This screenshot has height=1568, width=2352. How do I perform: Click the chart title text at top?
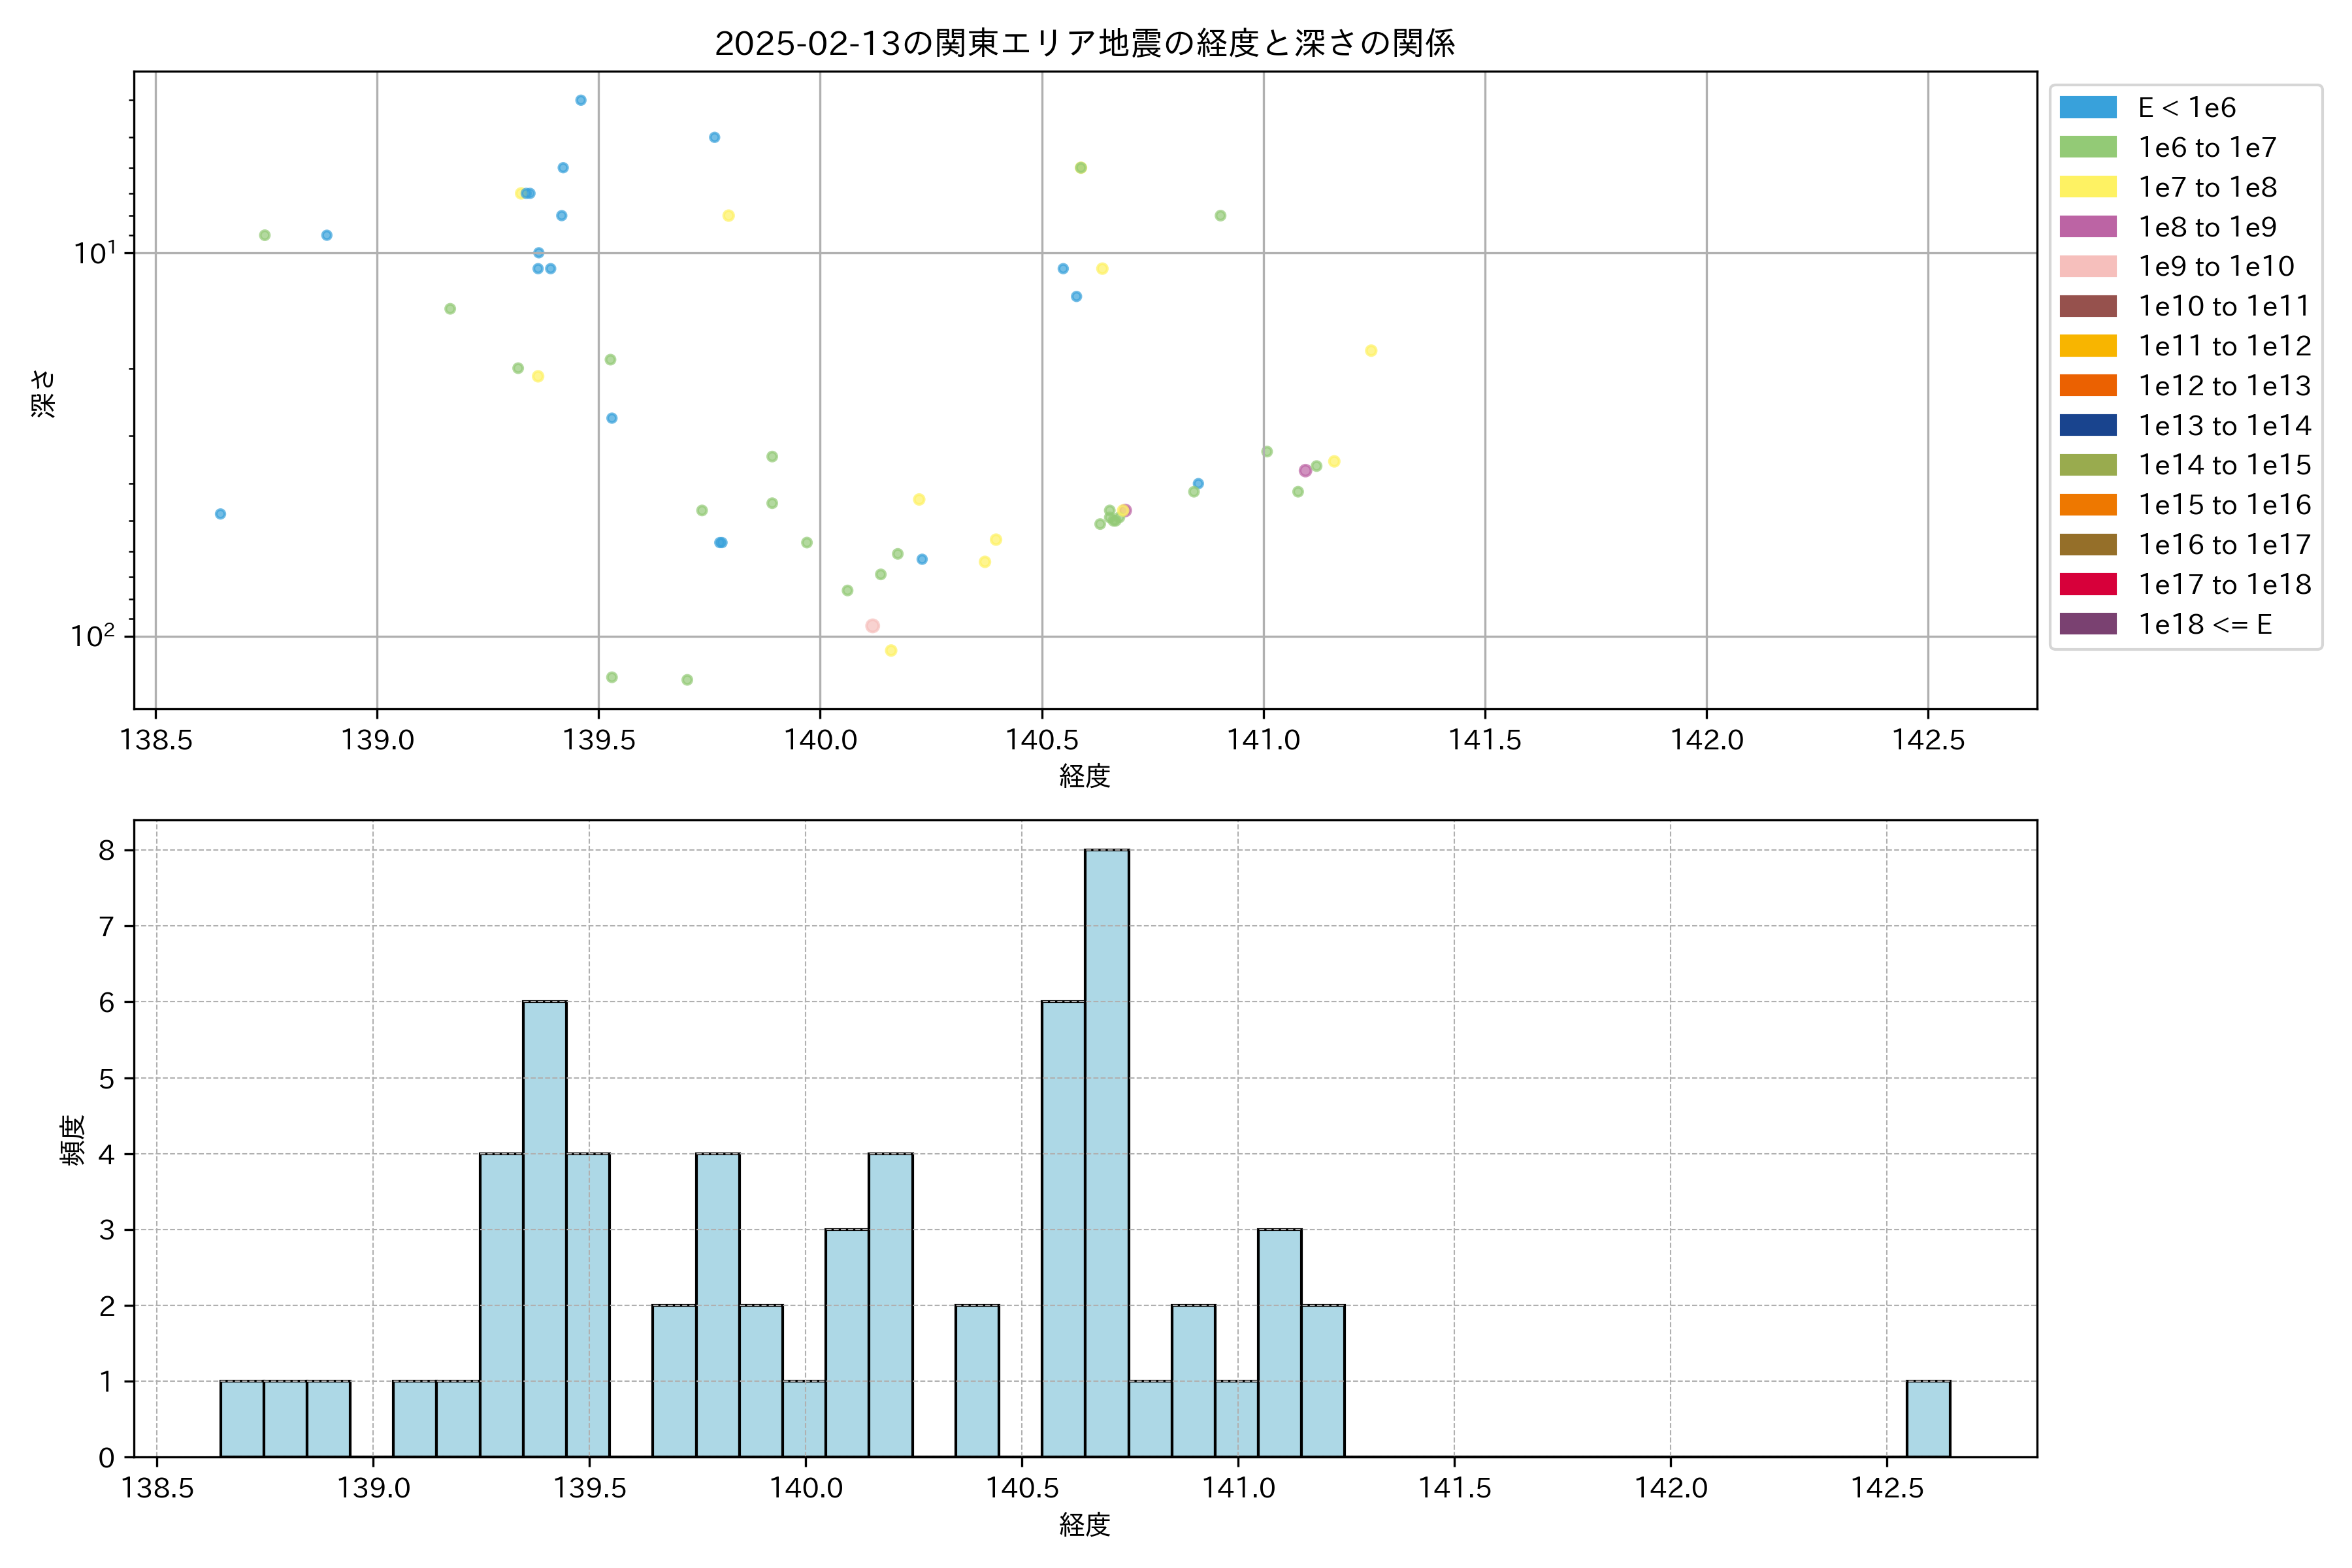coord(1085,43)
